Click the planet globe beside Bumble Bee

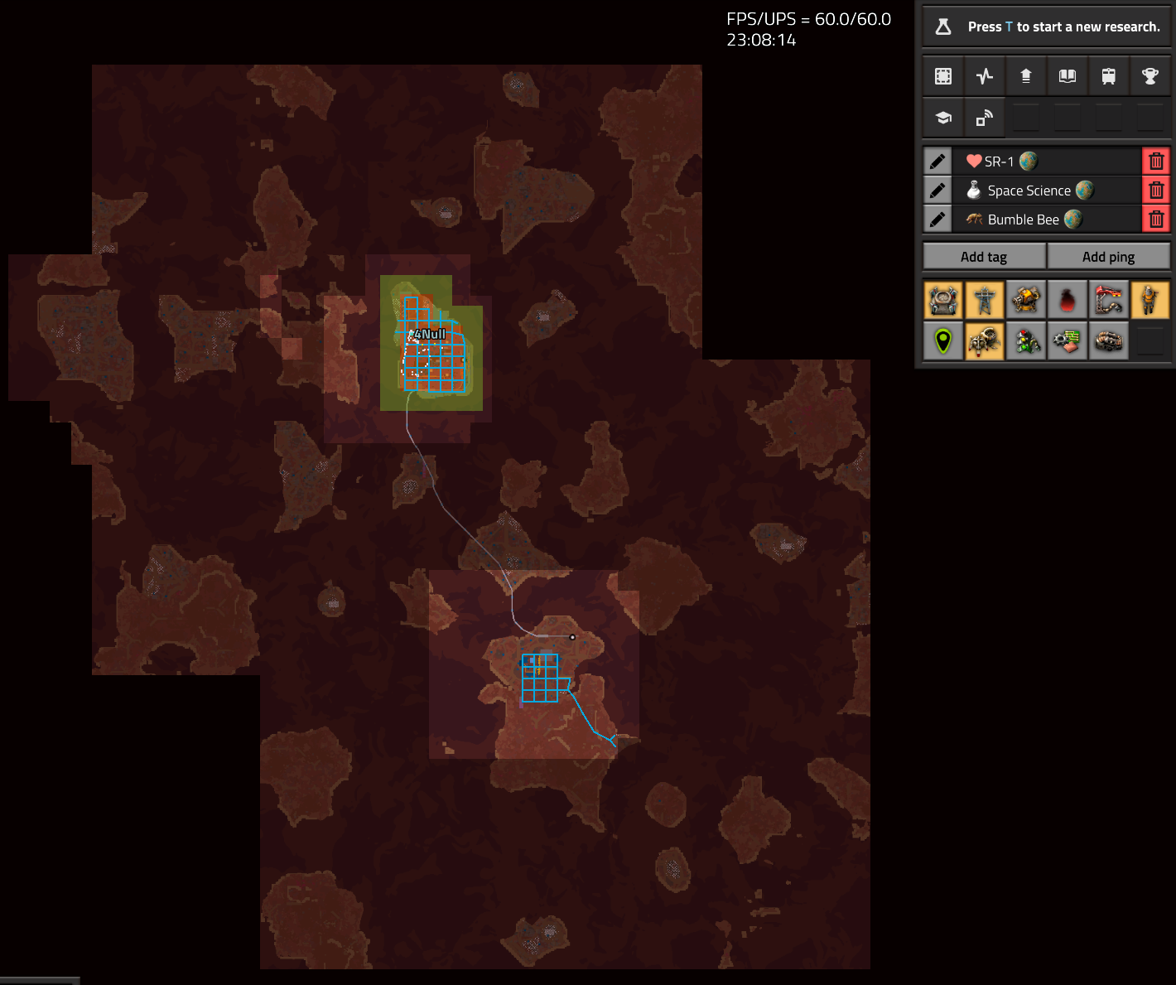1073,219
